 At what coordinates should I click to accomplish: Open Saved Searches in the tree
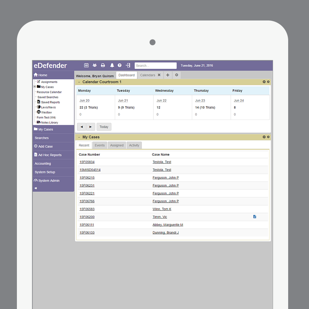pos(48,97)
